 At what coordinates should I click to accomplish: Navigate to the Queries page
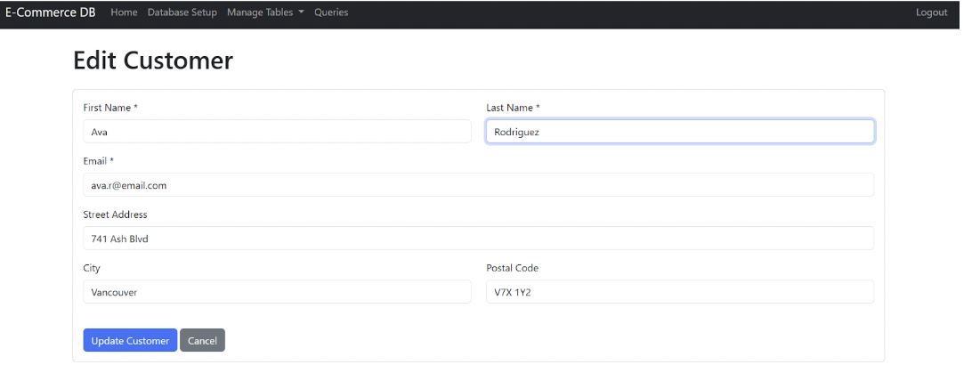(331, 12)
